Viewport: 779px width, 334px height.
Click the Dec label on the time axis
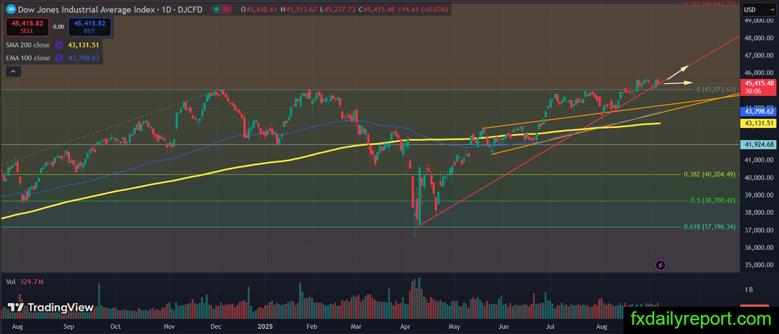(216, 327)
